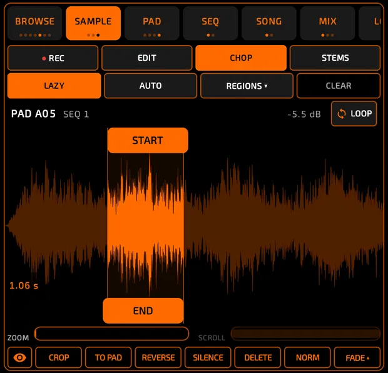
Task: Start recording with the REC button
Action: pyautogui.click(x=53, y=58)
